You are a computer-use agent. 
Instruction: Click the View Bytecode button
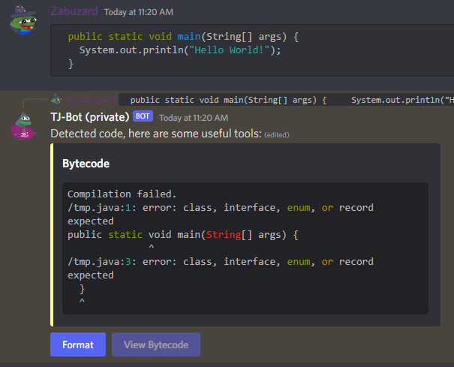[x=156, y=344]
